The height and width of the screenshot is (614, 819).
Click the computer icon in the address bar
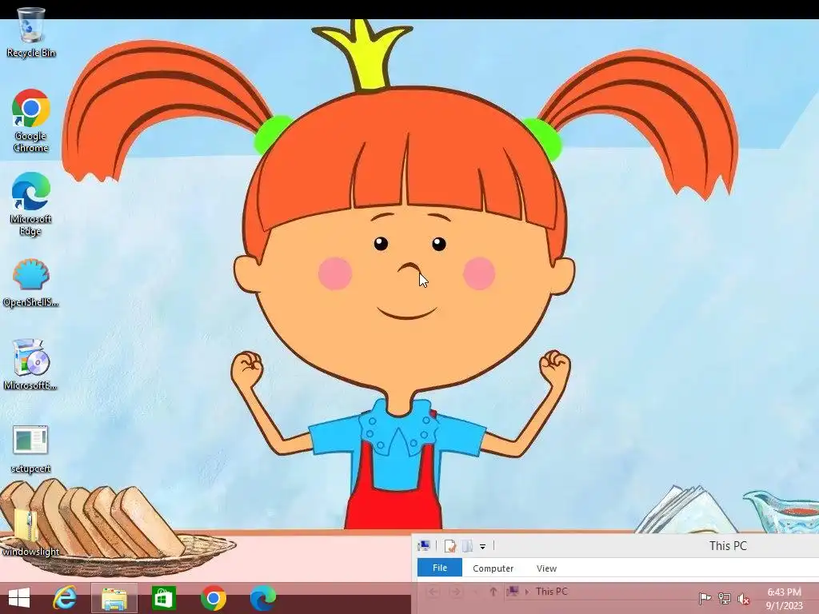coord(513,591)
